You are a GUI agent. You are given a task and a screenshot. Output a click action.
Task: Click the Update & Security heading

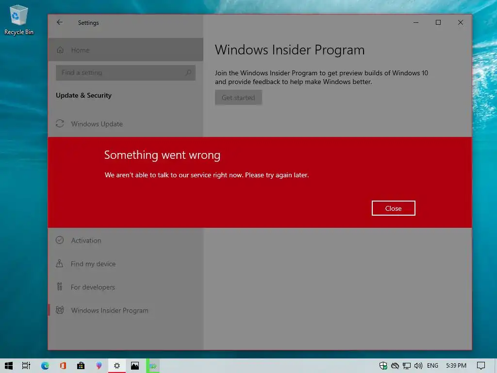[83, 95]
